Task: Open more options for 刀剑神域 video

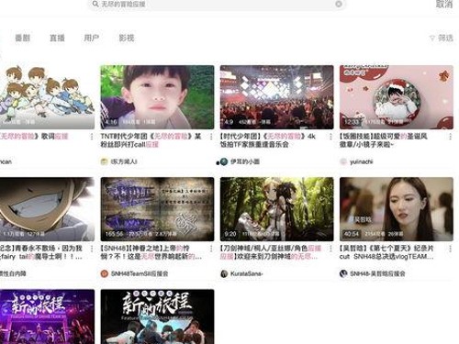Action: click(x=330, y=249)
